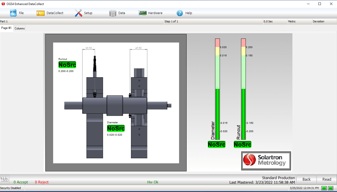Click the Runout vertical bar gauge

(x=243, y=89)
